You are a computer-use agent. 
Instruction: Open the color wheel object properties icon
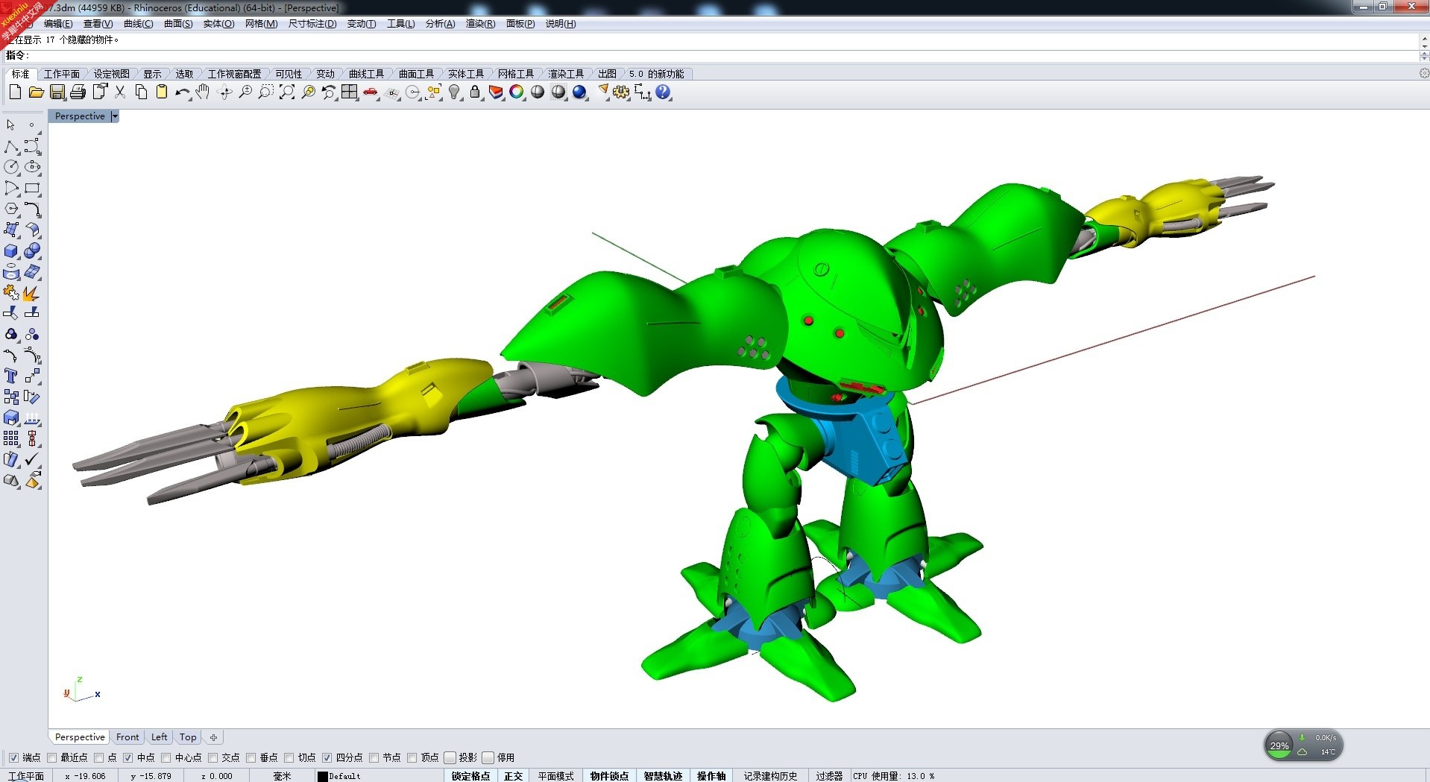[517, 92]
